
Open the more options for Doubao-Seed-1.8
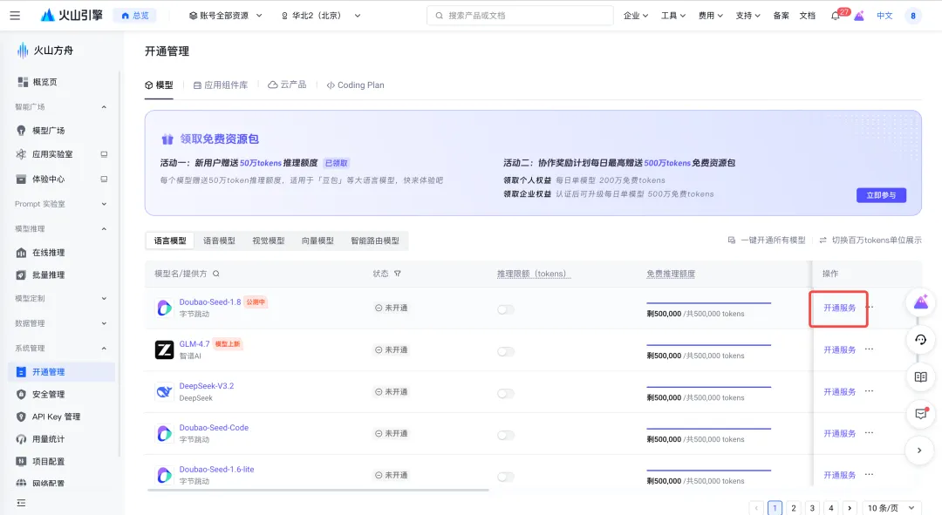click(x=870, y=308)
